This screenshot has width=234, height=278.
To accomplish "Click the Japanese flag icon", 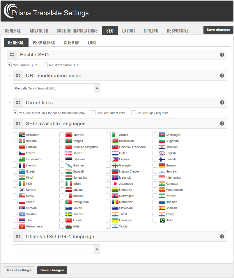I will [x=116, y=184].
